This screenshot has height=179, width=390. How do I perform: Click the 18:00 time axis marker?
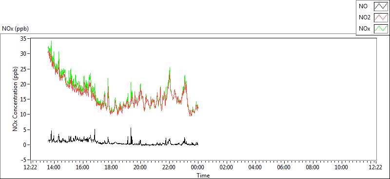click(x=112, y=167)
